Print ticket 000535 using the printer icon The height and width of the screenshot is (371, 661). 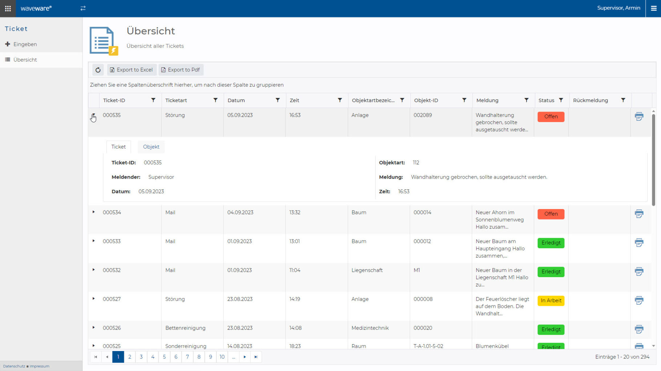point(639,116)
